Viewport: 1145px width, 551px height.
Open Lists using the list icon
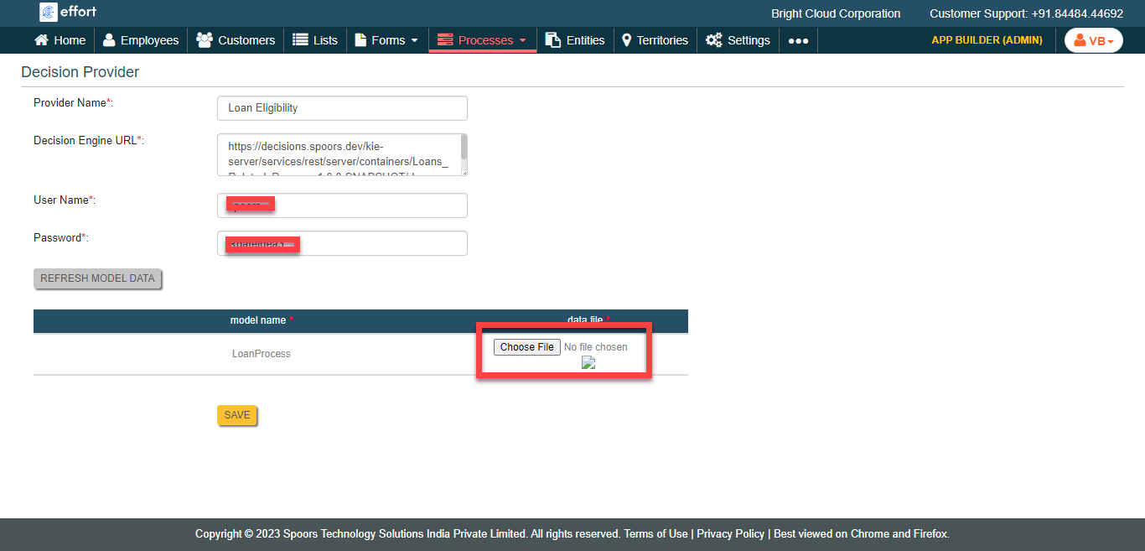point(300,40)
